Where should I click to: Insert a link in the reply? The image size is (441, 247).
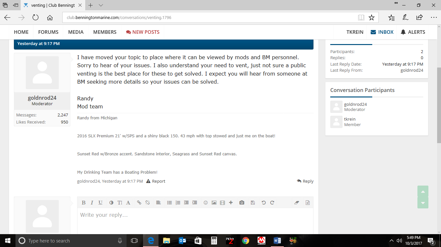coord(139,203)
